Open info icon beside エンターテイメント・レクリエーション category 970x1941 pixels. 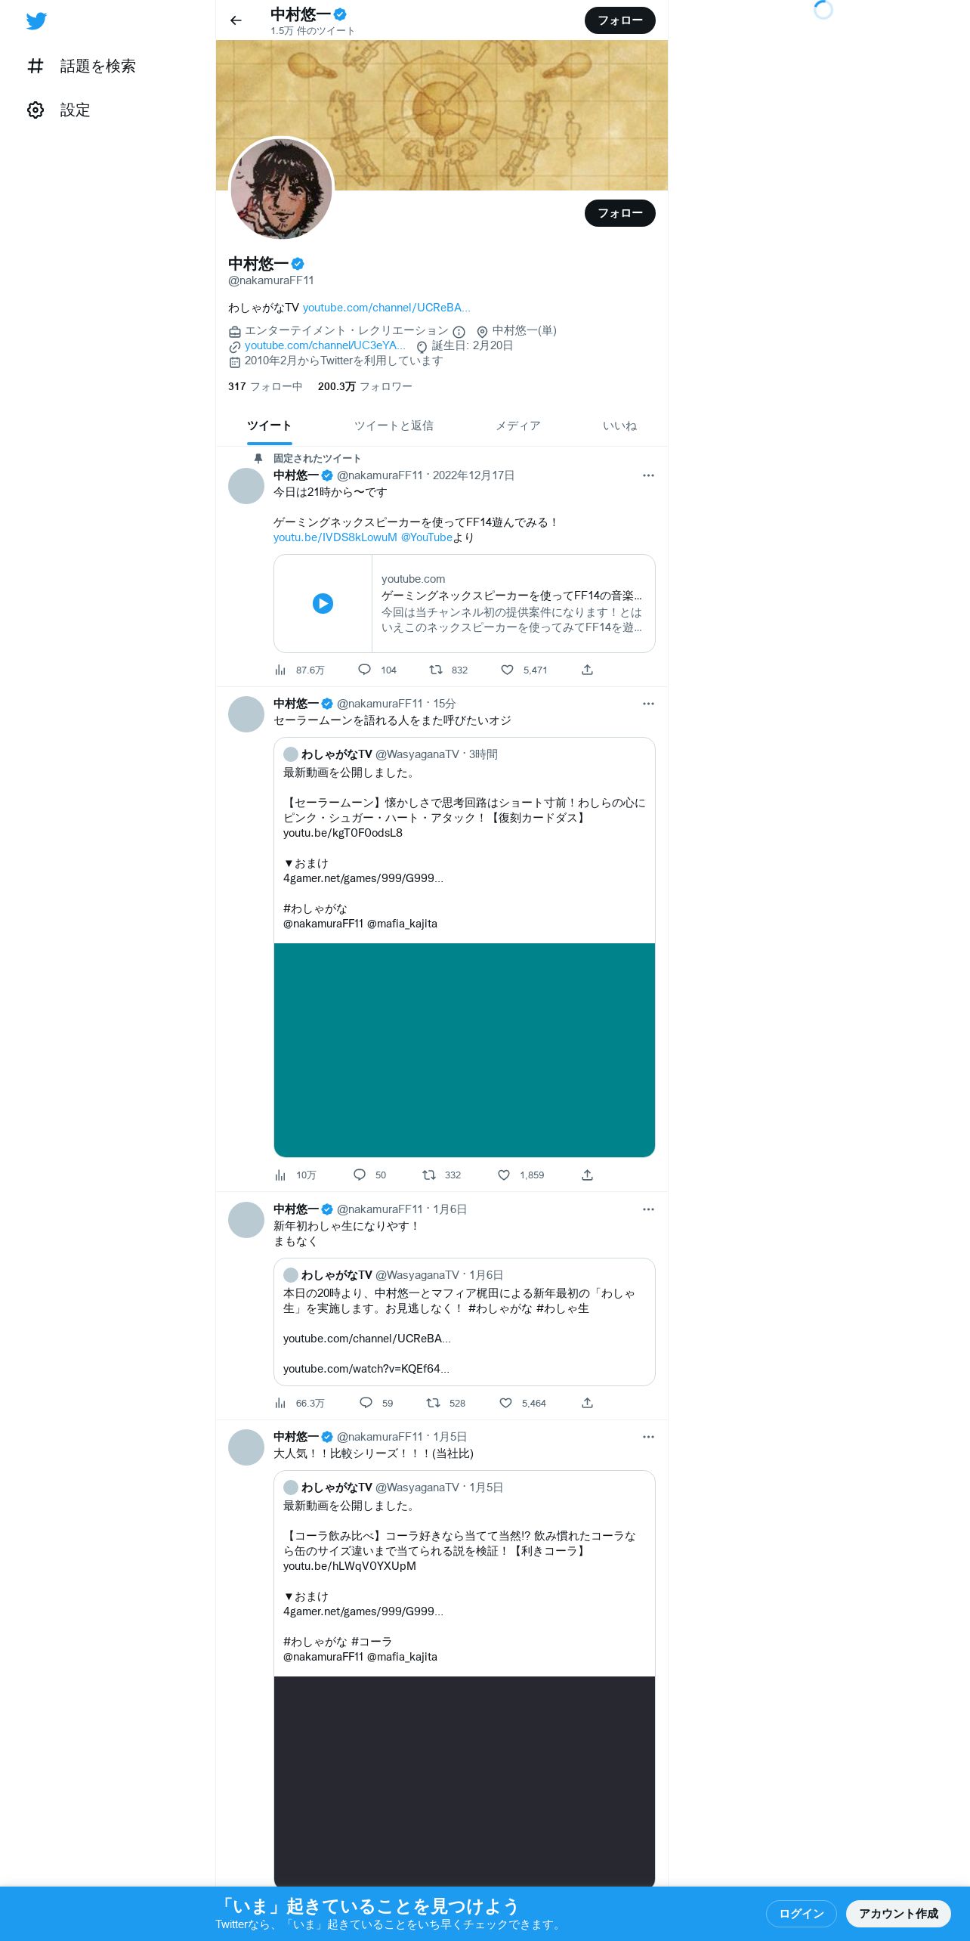coord(459,331)
